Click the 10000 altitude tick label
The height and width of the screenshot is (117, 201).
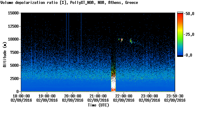click(13, 39)
